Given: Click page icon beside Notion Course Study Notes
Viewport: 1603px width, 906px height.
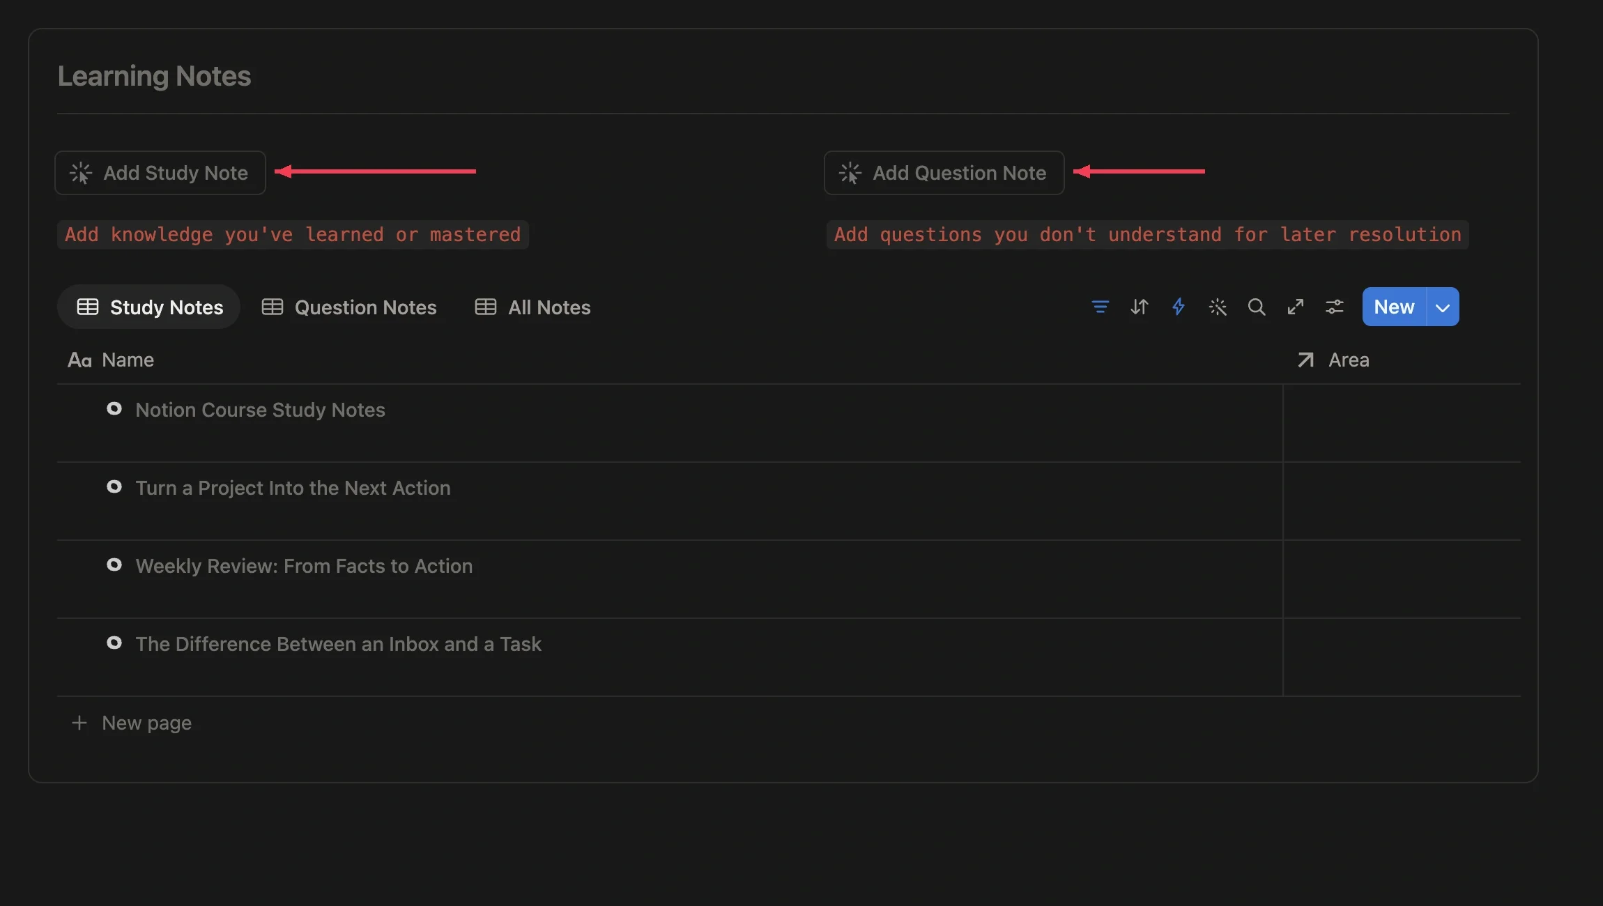Looking at the screenshot, I should [114, 409].
